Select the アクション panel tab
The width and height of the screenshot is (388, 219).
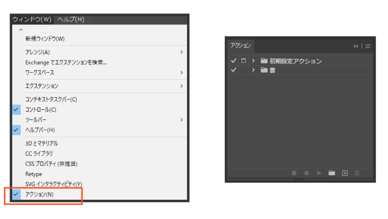click(241, 45)
